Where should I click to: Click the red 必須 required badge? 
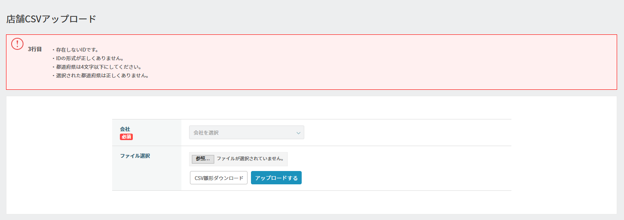126,137
